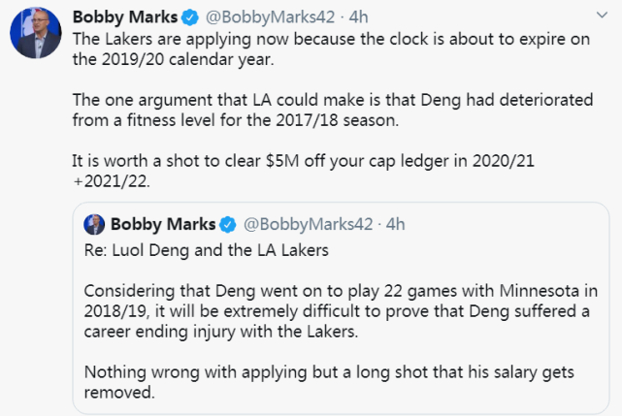Click the 4h timestamp in quoted tweet

click(396, 224)
